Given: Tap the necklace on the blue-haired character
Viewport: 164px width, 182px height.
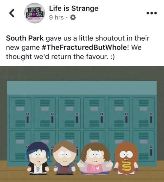Looking at the screenshot, I should (x=38, y=168).
